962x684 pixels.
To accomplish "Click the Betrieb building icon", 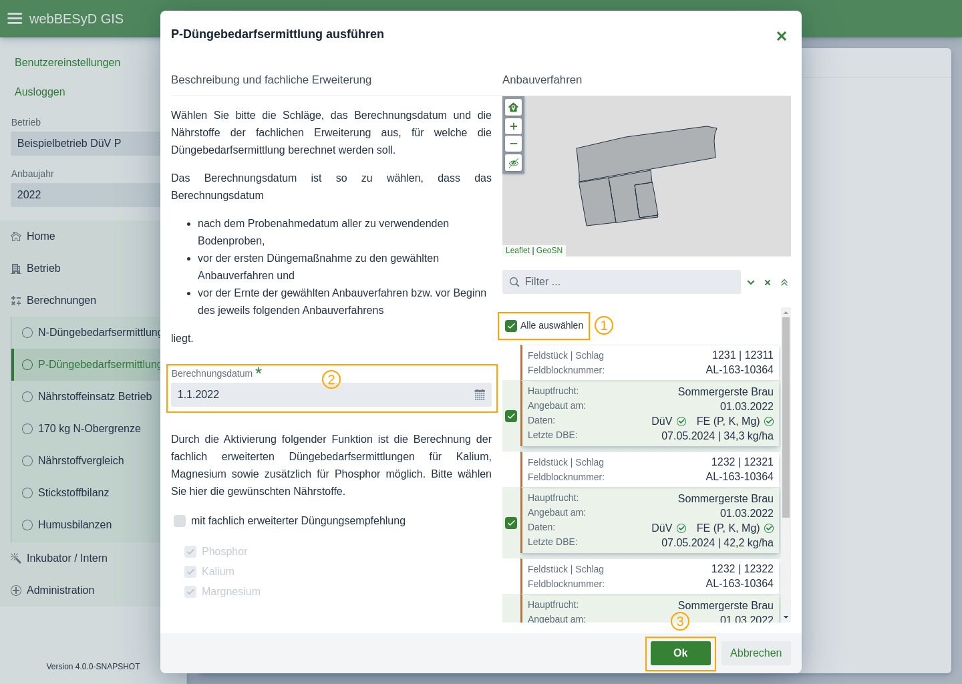I will click(16, 269).
